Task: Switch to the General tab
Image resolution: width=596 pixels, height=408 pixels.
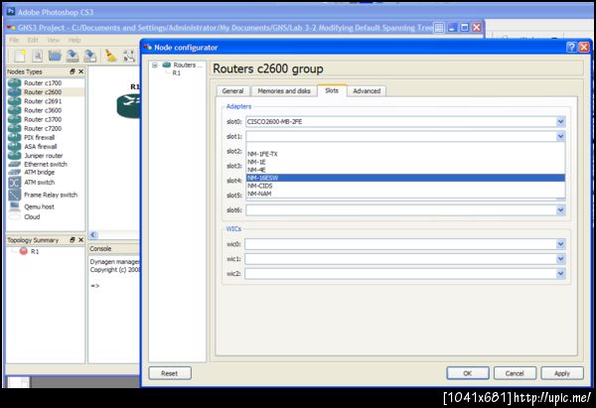Action: 232,91
